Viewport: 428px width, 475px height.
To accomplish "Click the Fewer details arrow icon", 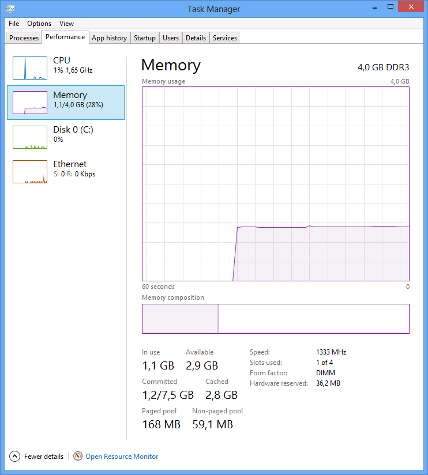I will point(14,456).
